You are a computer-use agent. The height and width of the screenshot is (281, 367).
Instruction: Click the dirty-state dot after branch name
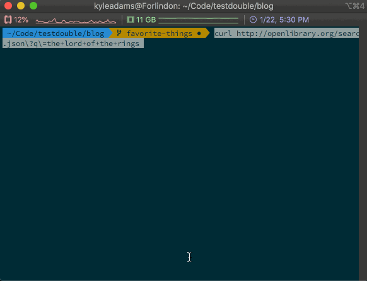pyautogui.click(x=199, y=33)
